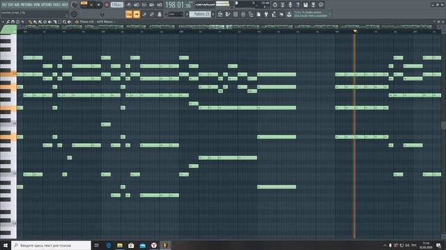
Task: Click the orange playhead marker on timeline
Action: (x=355, y=31)
